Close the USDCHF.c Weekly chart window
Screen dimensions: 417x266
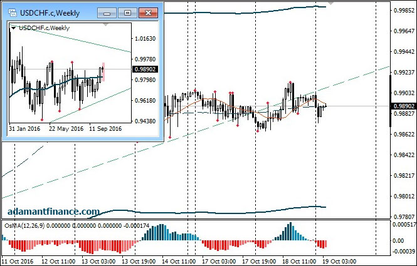point(148,13)
